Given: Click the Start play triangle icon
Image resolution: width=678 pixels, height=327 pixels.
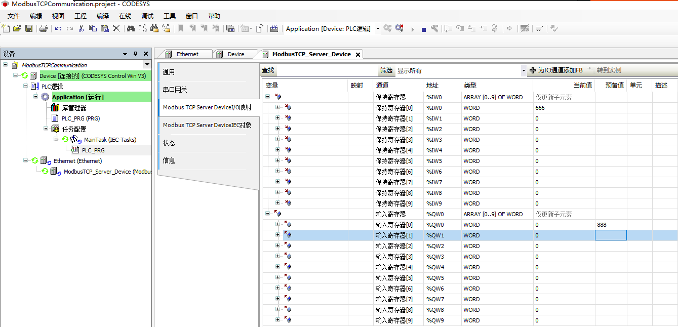Looking at the screenshot, I should 412,29.
